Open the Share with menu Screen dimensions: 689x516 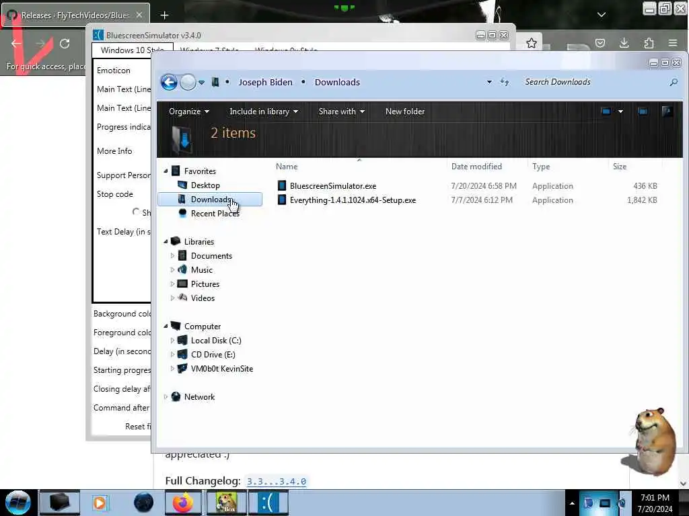tap(341, 112)
